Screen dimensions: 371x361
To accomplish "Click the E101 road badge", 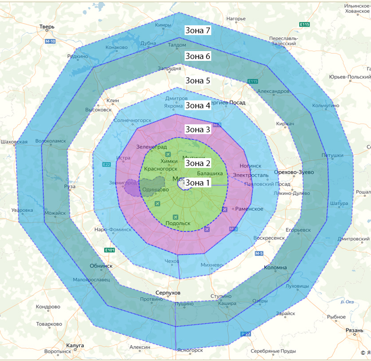I will (110, 250).
